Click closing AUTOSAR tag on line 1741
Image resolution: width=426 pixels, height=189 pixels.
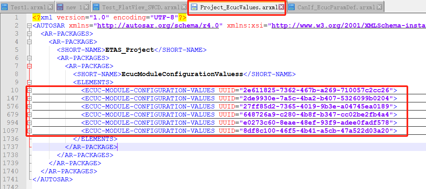[52, 179]
